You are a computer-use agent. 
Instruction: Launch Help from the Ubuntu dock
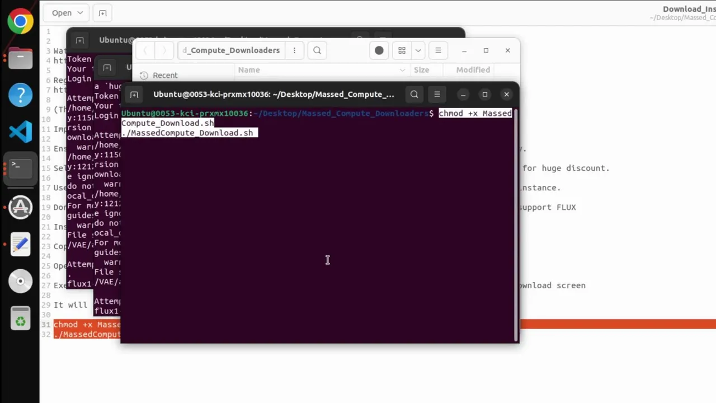coord(20,95)
